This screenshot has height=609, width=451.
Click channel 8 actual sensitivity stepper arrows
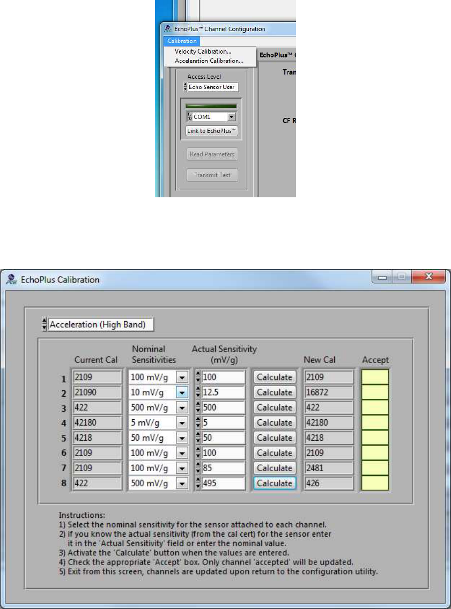198,483
